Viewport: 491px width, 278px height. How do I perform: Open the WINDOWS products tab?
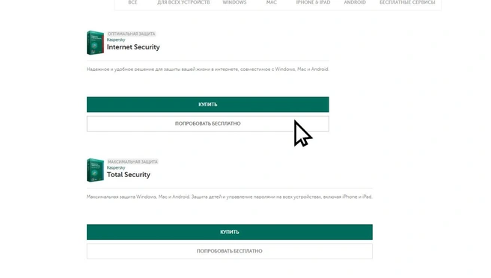pyautogui.click(x=234, y=2)
